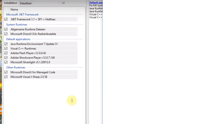Disable Microsoft DirectX for Managed Code checkbox

coord(6,72)
